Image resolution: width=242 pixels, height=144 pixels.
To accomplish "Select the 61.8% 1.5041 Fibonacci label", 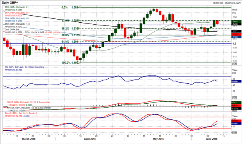I will click(x=71, y=41).
